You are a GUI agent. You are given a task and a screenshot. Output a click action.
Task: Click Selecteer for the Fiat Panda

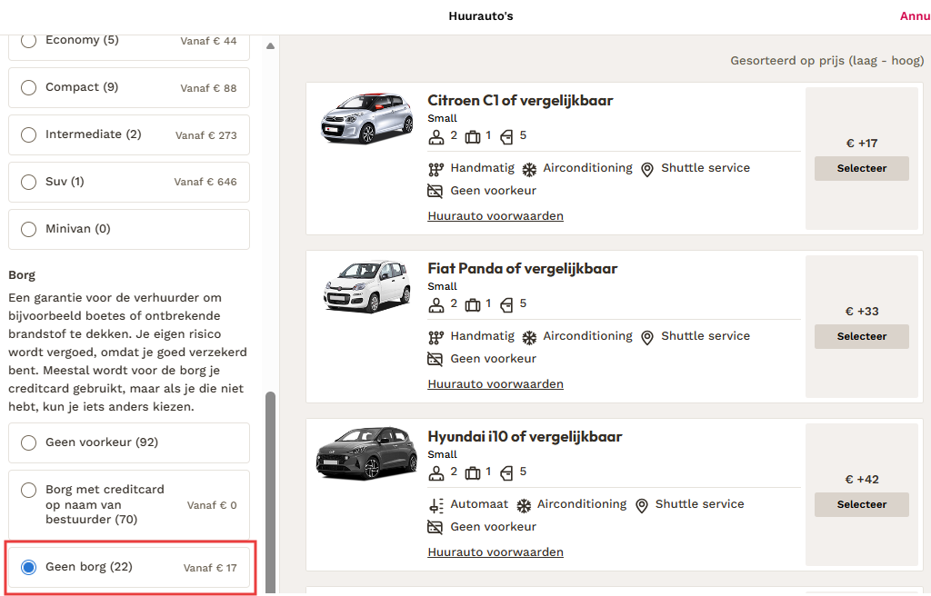tap(862, 336)
